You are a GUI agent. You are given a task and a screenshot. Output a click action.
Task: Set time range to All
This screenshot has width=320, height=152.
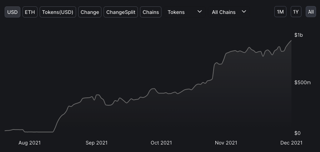311,12
